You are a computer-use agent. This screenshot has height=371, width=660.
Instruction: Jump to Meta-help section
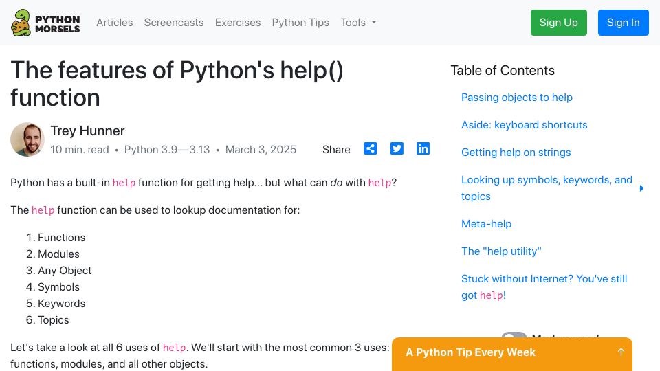(487, 224)
